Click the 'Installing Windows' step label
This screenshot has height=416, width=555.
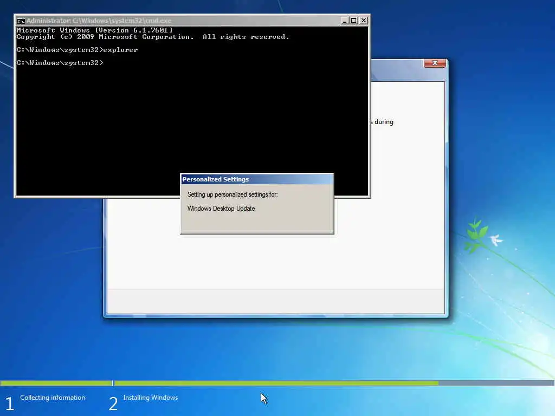pos(151,398)
